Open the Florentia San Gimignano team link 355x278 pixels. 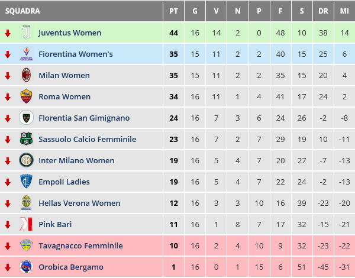pos(84,118)
